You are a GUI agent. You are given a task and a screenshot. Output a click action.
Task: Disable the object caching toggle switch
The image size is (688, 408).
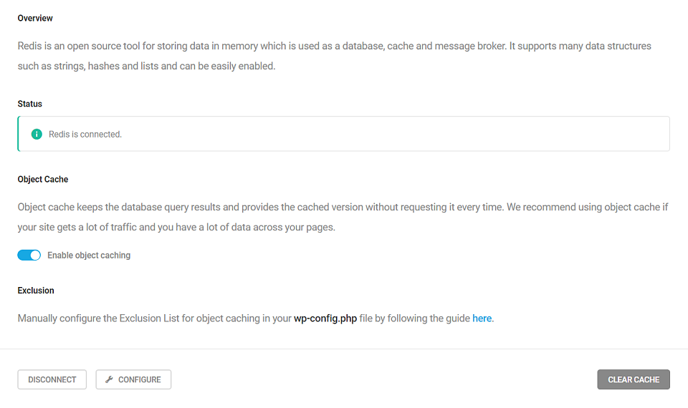pos(29,255)
